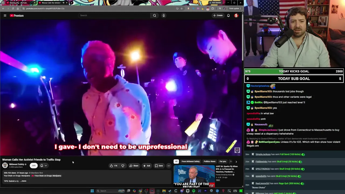Click SimpleJackass username in kicks feed
The image size is (345, 194).
(x=263, y=154)
